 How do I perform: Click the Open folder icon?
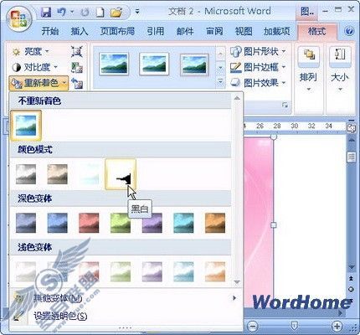[116, 13]
